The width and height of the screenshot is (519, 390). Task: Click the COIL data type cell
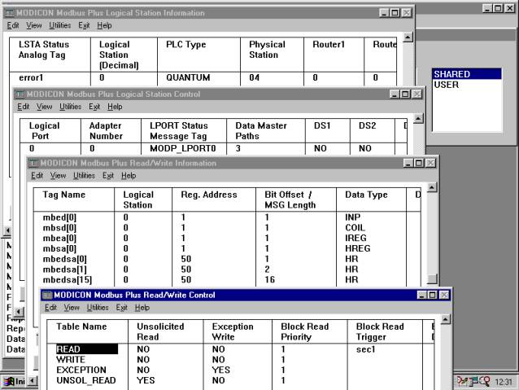[355, 228]
